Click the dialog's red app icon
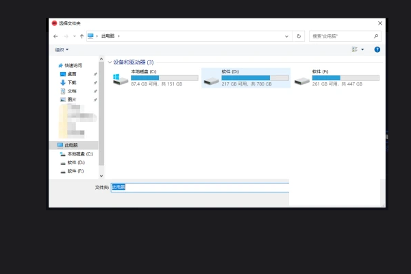Image resolution: width=411 pixels, height=274 pixels. coord(55,23)
